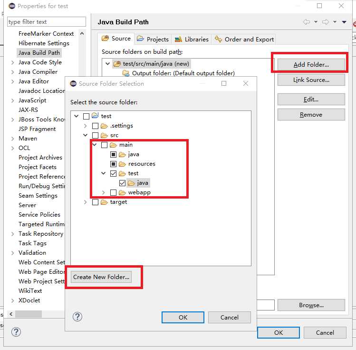
Task: Switch to the Libraries tab
Action: (x=192, y=40)
